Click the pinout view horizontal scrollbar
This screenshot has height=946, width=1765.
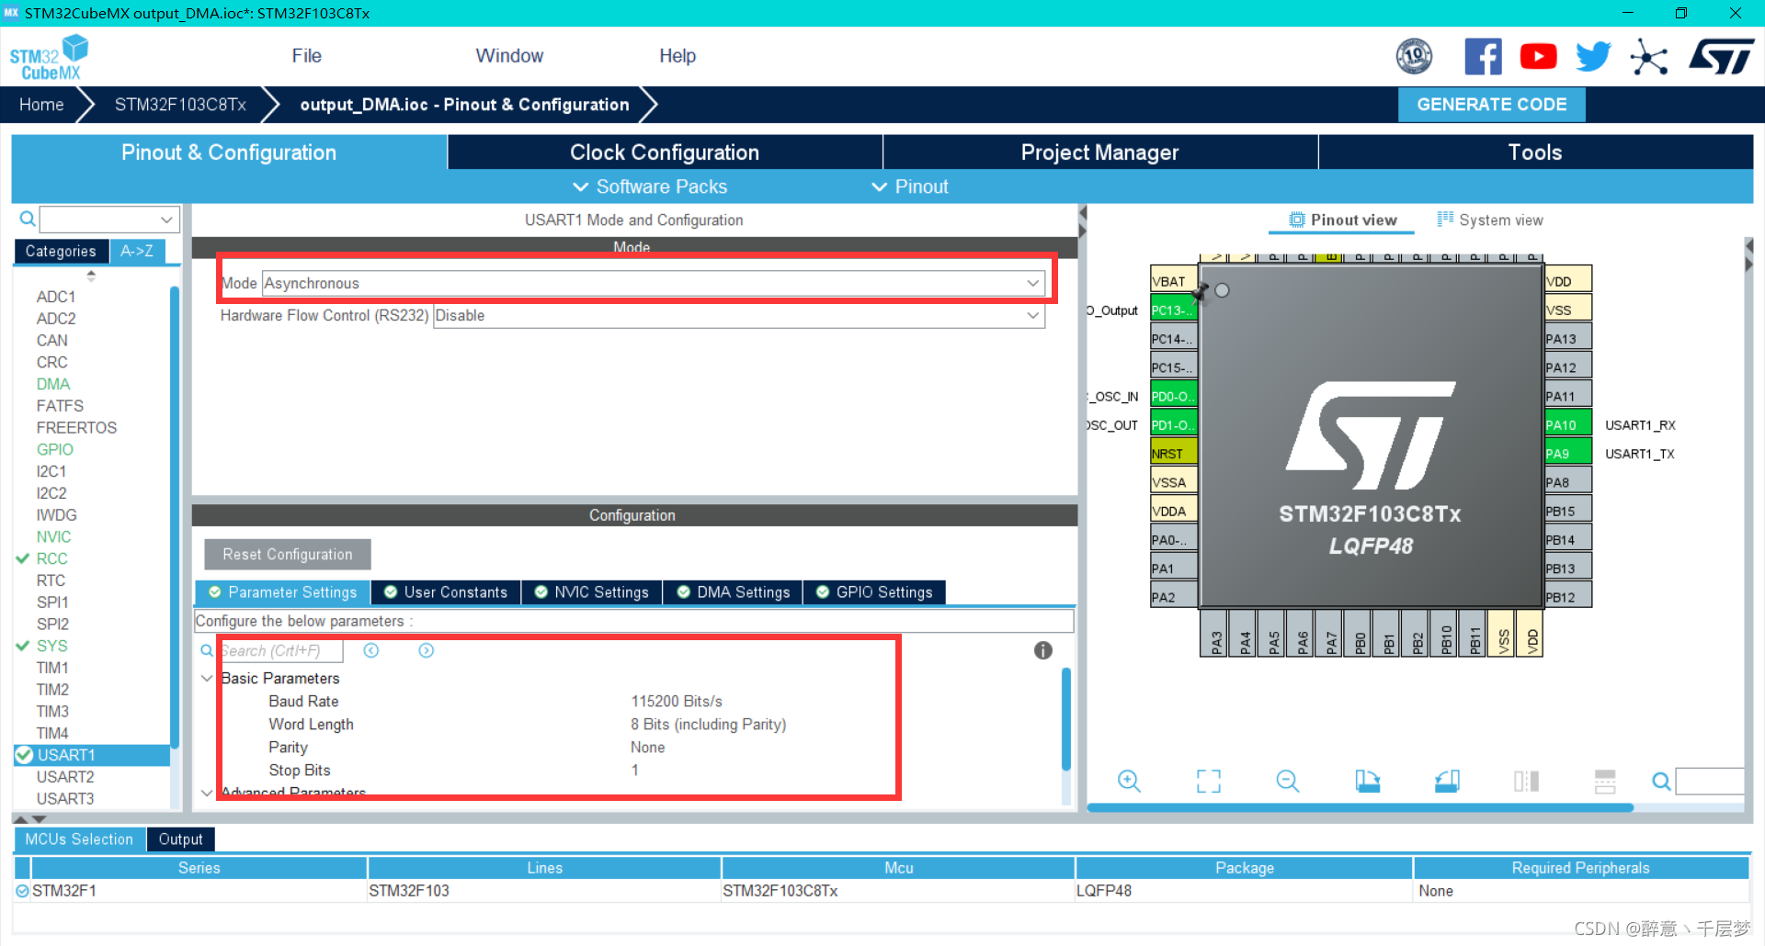coord(1360,808)
